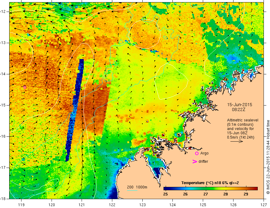Click the latitude axis label '-18'
Image resolution: width=270 pixels, height=208 pixels.
point(3,199)
